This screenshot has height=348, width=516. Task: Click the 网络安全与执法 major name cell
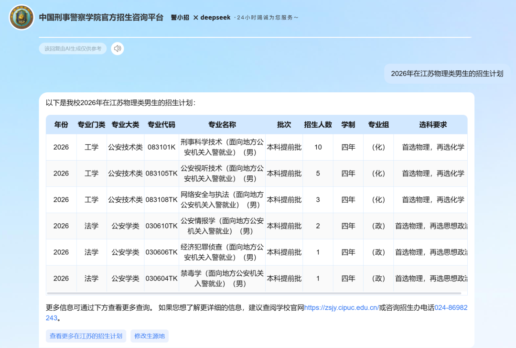point(222,200)
